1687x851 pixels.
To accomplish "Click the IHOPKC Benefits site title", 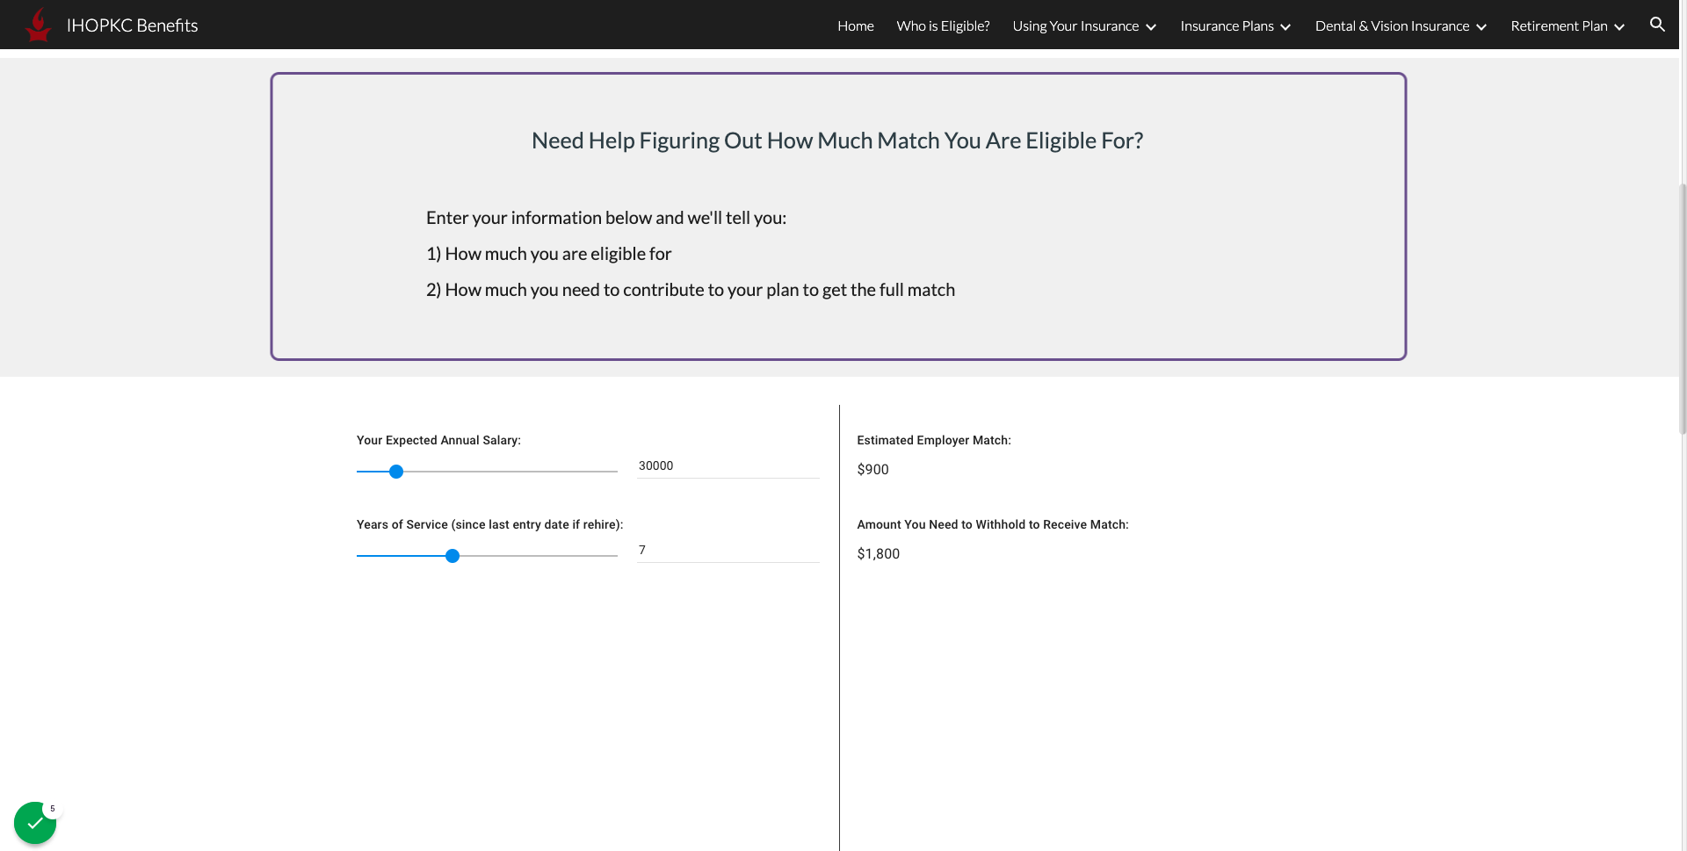I will (x=133, y=25).
